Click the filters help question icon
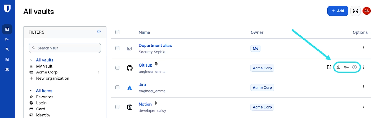The width and height of the screenshot is (377, 118). [x=99, y=32]
